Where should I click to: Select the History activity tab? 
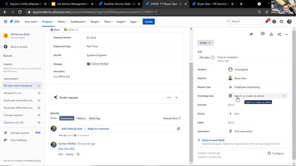coord(81,119)
